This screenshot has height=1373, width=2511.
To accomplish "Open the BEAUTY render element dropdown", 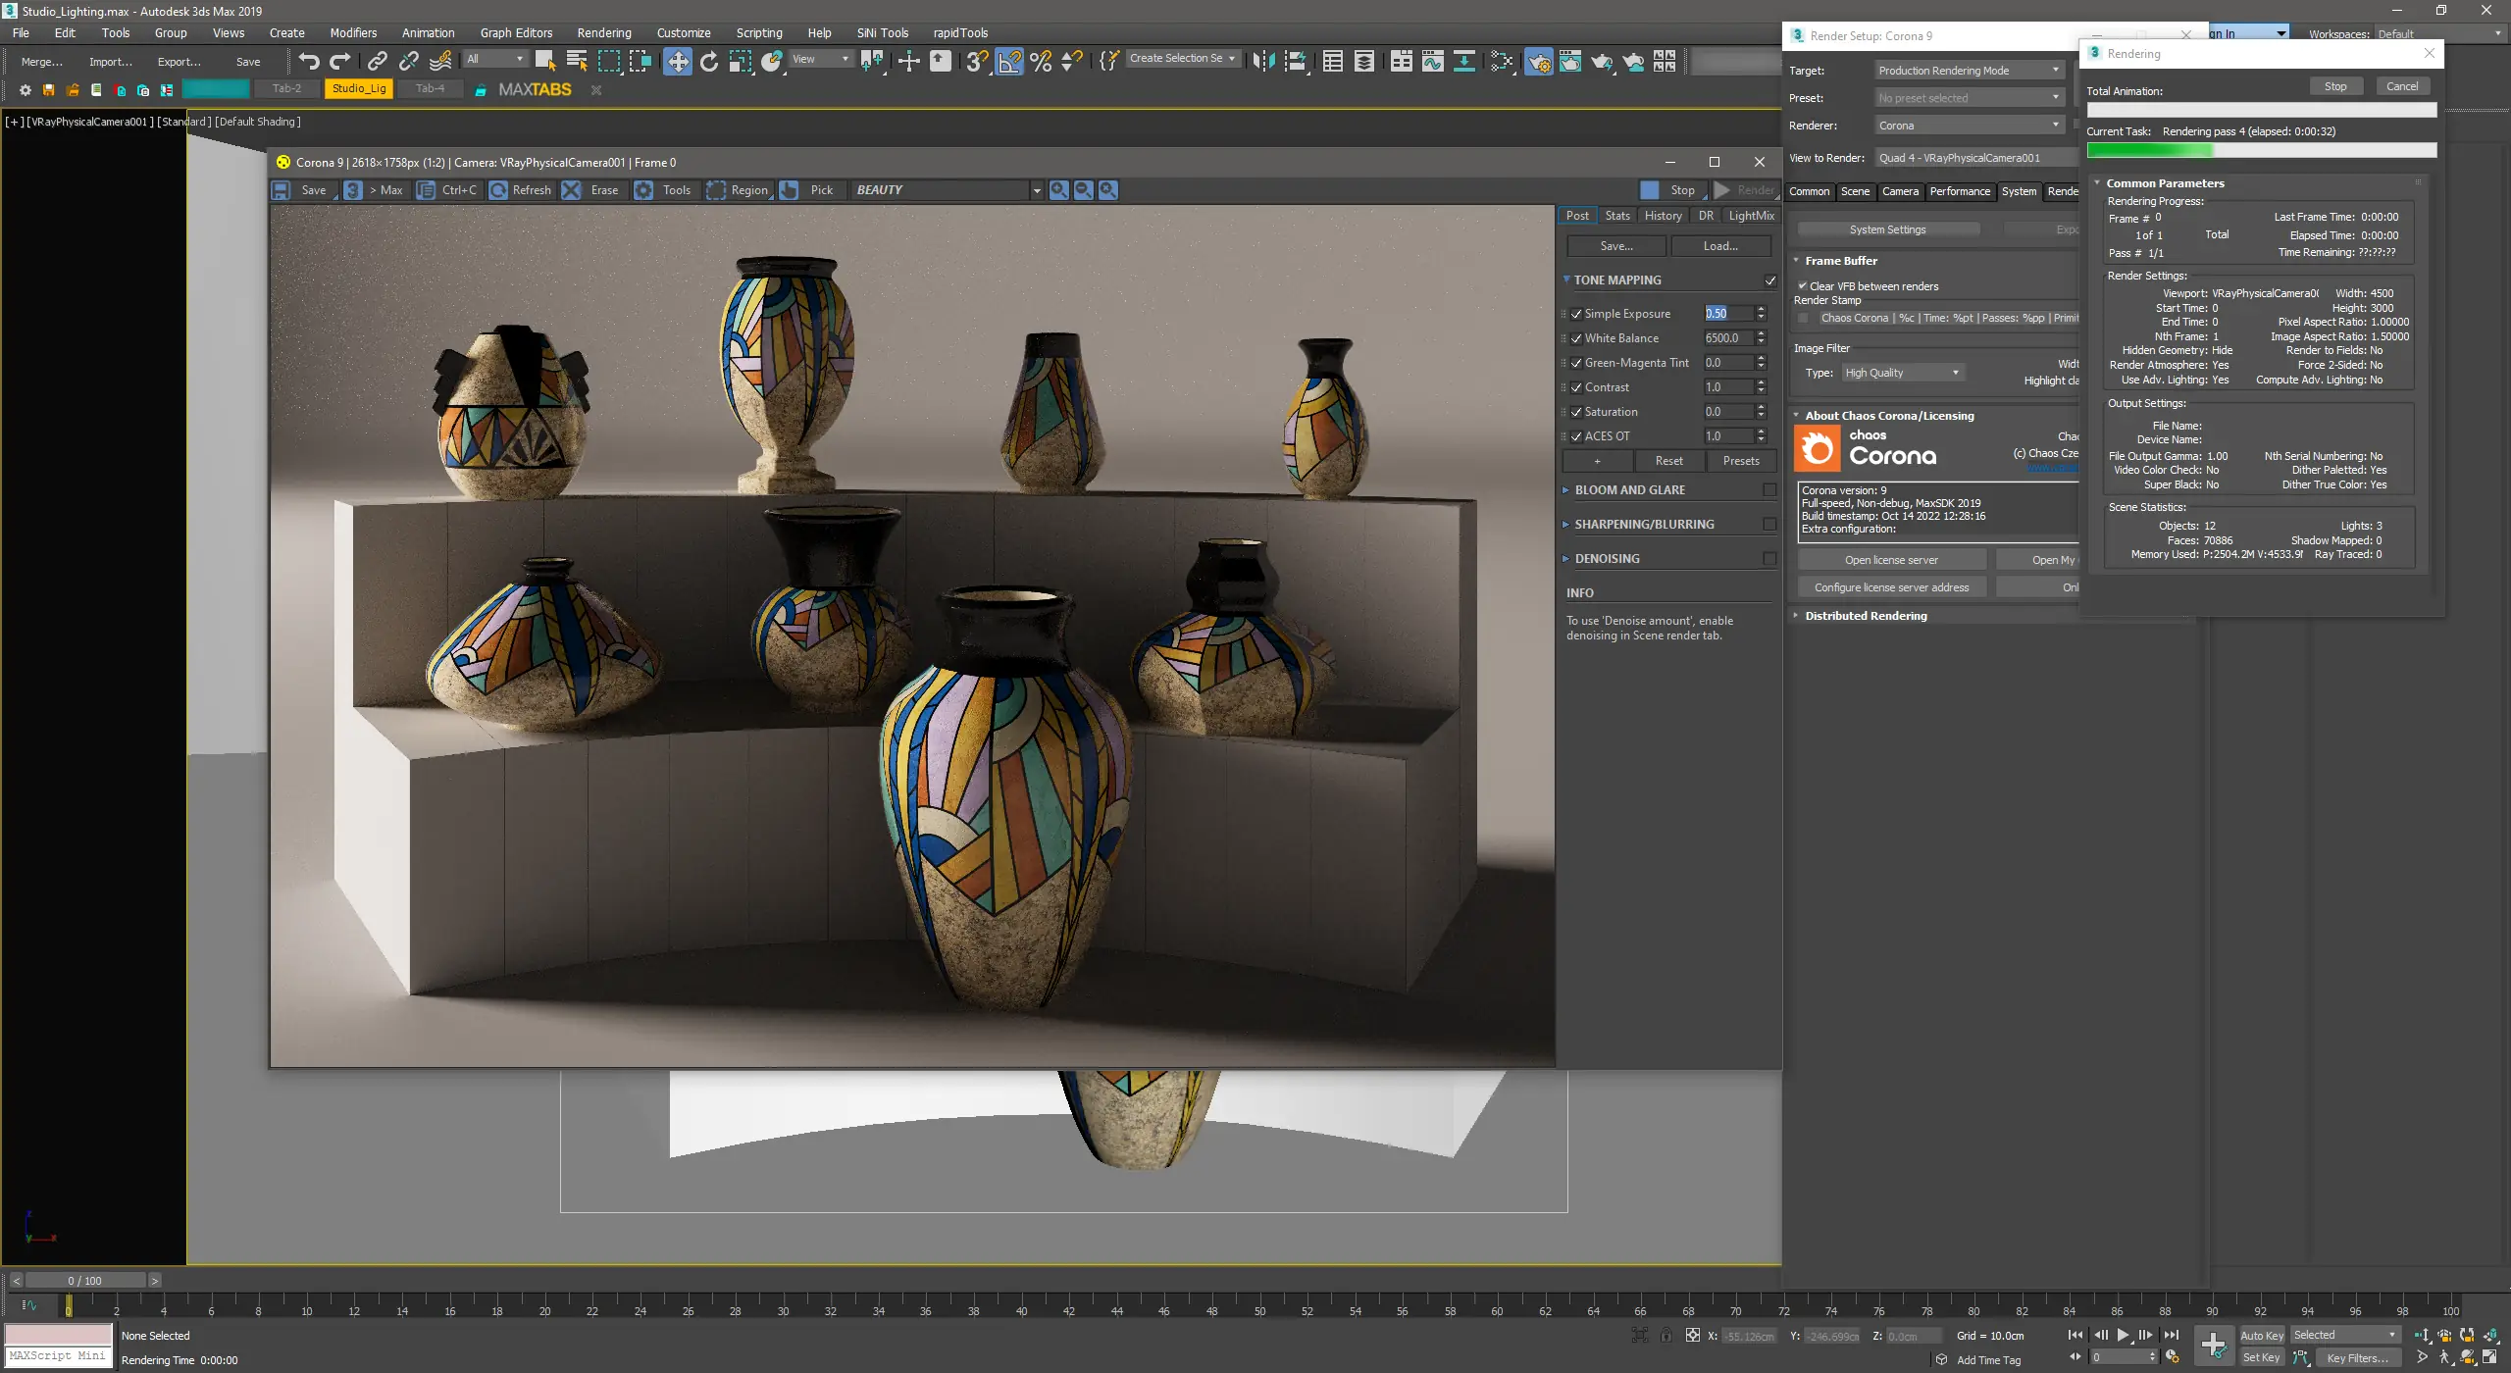I will 1036,190.
